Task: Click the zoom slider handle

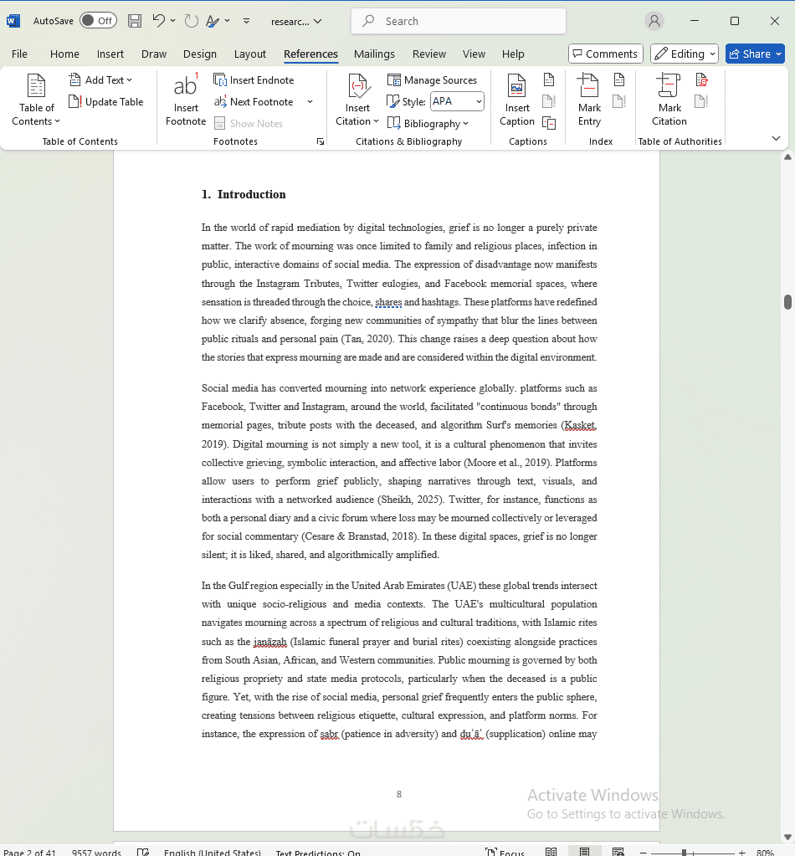Action: 684,852
